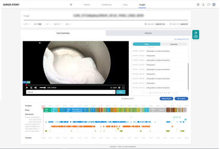Viewport: 220px width, 149px height.
Task: Play the surgery video
Action: [x=27, y=88]
